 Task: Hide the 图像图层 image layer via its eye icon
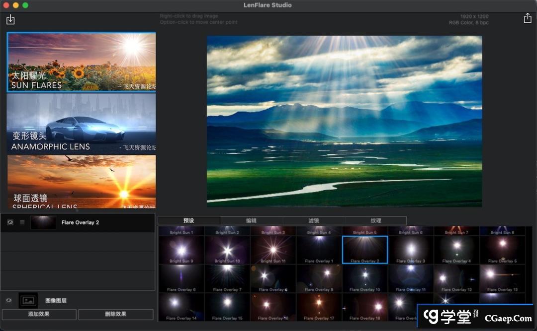pos(8,300)
